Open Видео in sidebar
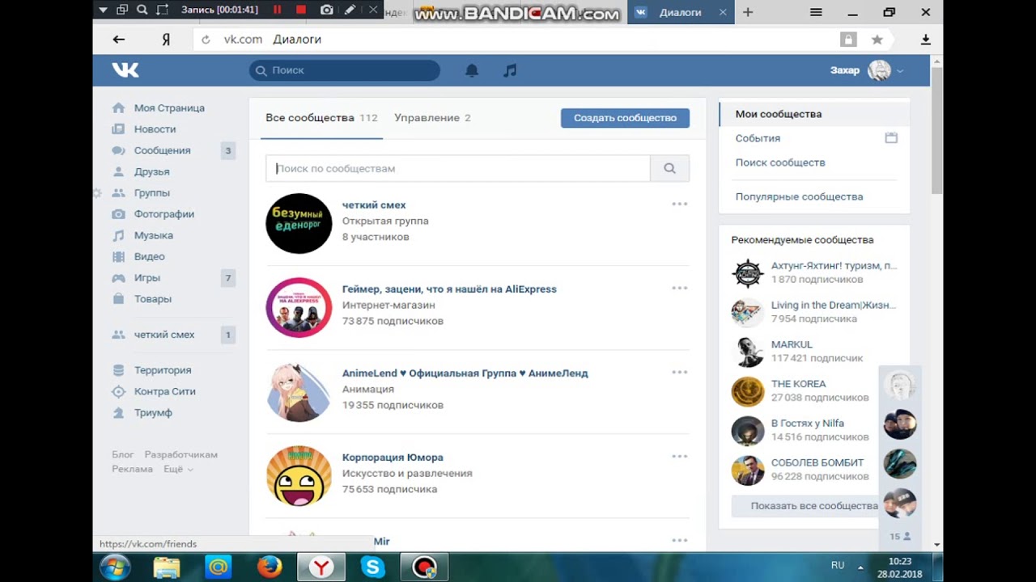The image size is (1036, 582). (150, 256)
